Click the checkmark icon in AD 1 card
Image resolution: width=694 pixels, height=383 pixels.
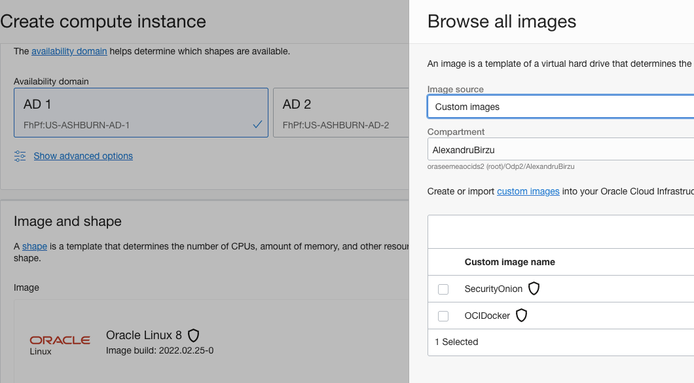click(x=257, y=124)
